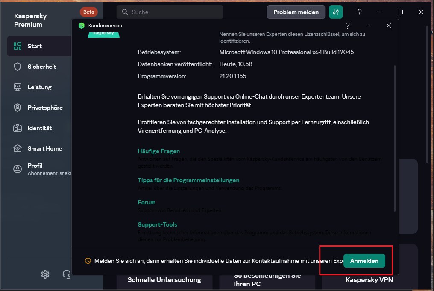Click the Sicherheit shield icon
The width and height of the screenshot is (434, 291).
18,67
